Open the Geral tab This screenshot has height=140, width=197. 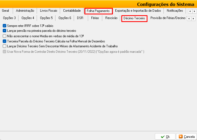tap(5, 11)
